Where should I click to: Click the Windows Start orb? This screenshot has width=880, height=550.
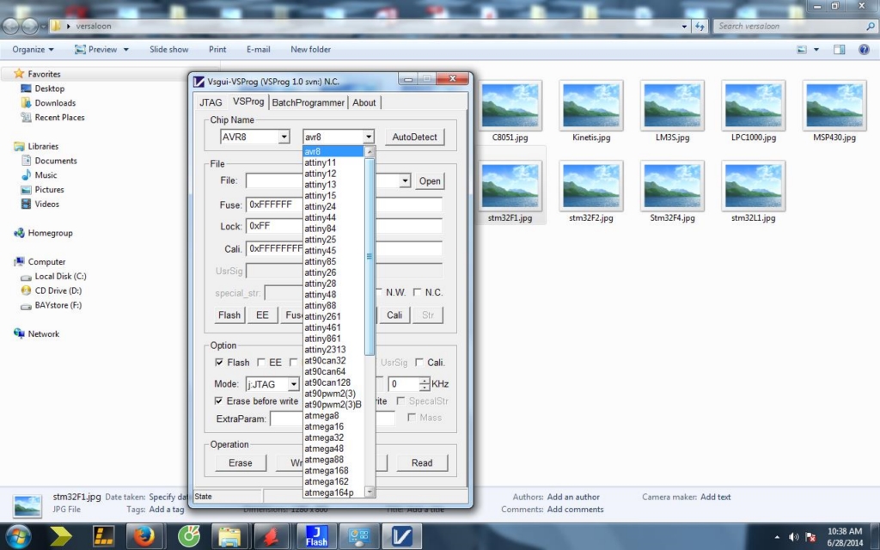point(19,537)
